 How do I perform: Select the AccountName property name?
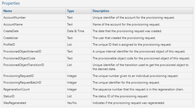coord(13,24)
